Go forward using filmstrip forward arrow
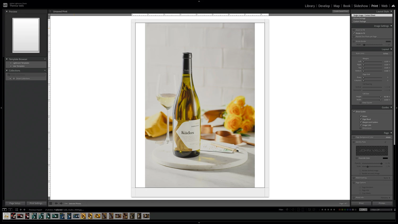Screen dimensions: 398x224 (24, 210)
